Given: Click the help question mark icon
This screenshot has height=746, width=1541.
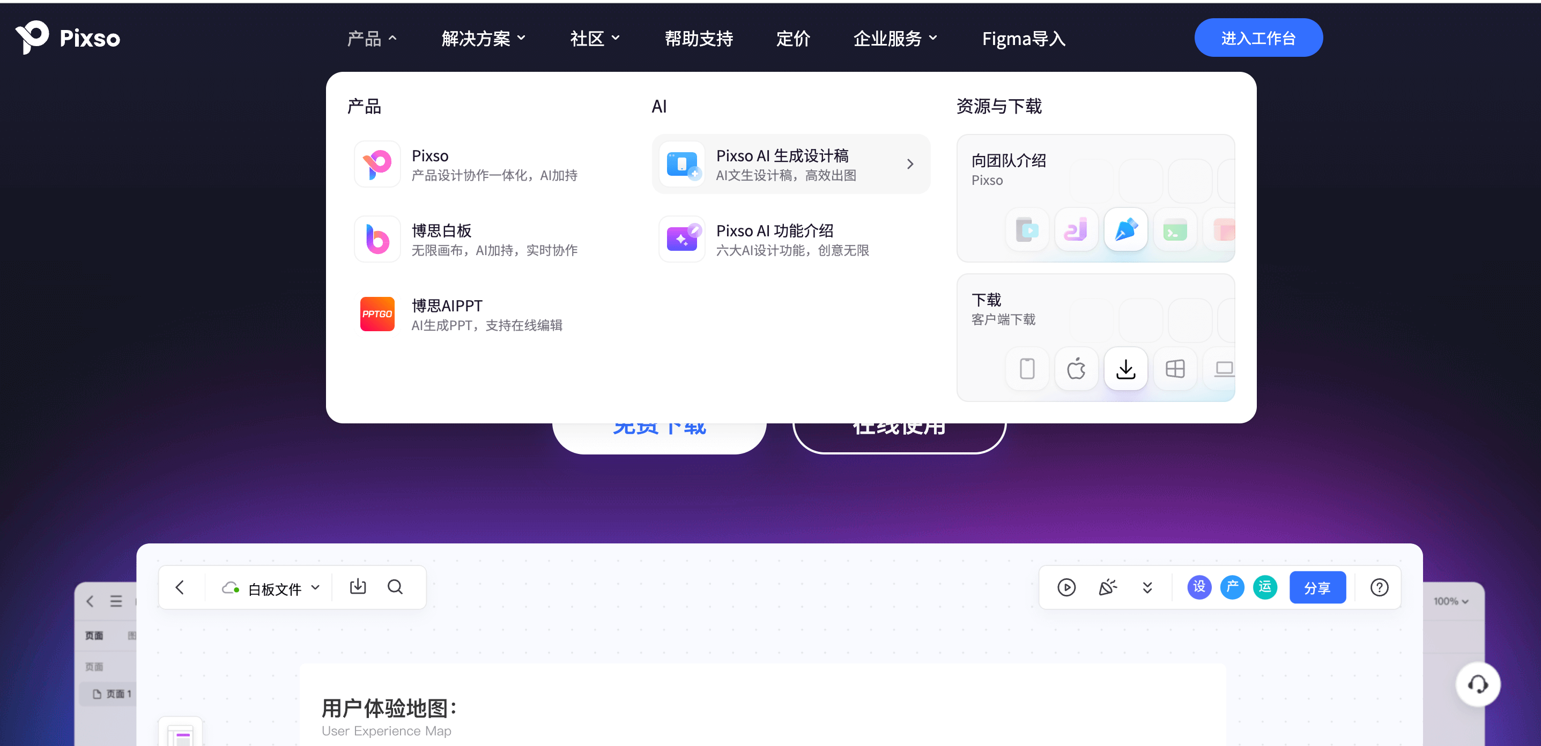Looking at the screenshot, I should point(1379,587).
